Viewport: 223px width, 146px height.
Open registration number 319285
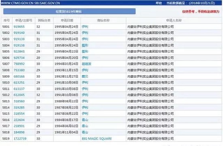[19, 107]
